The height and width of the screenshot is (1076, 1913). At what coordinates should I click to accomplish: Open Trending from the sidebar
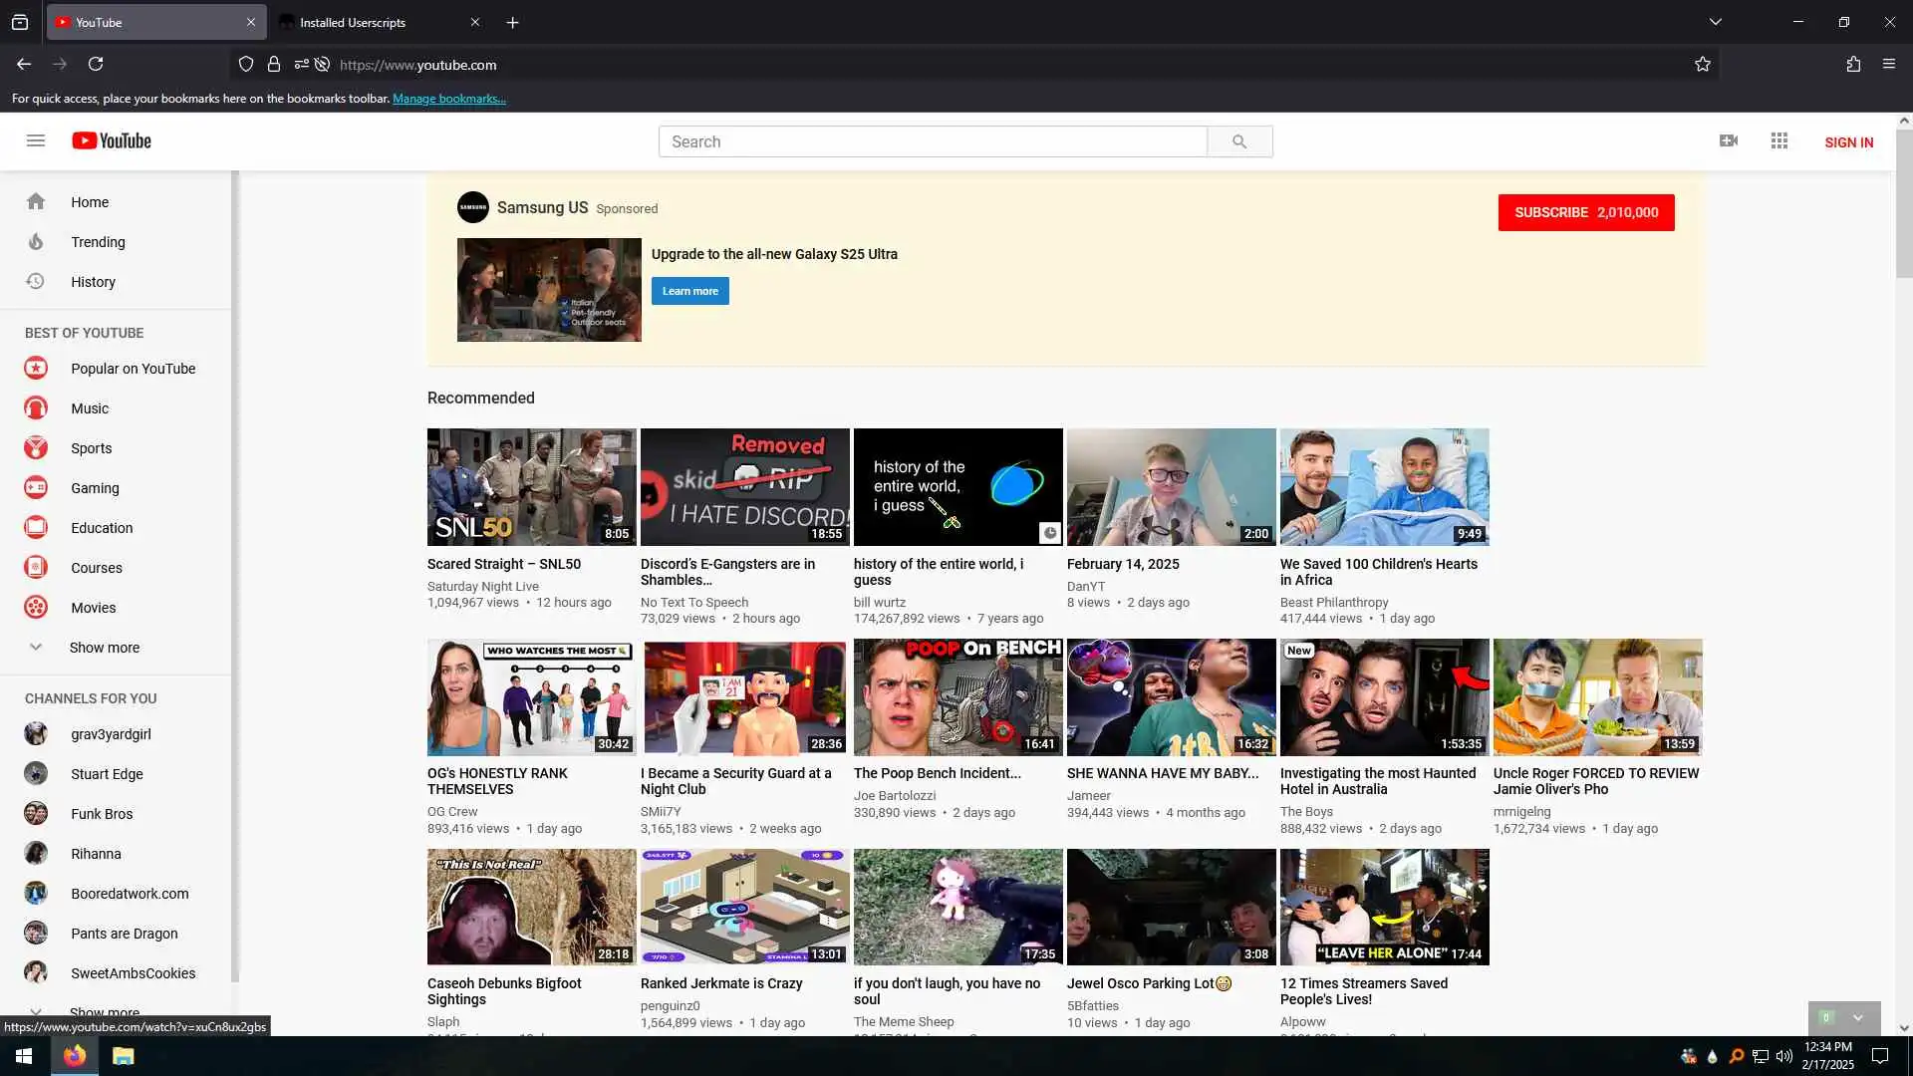(98, 242)
